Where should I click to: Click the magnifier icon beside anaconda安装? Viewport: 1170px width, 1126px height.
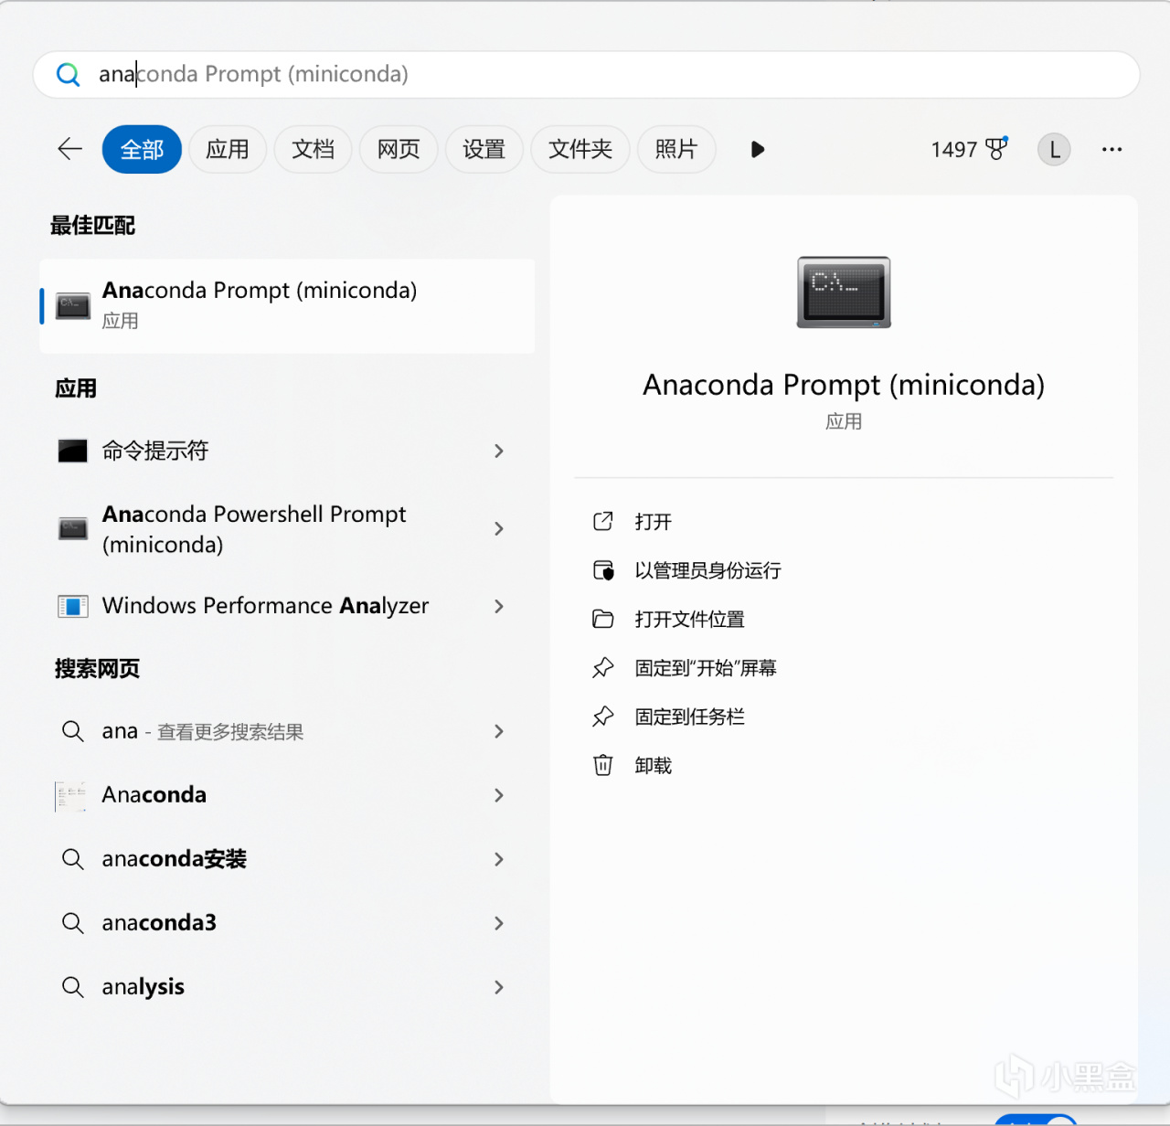(73, 859)
